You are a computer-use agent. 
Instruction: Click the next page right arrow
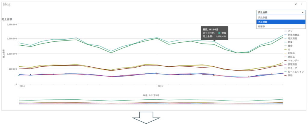click(x=301, y=4)
